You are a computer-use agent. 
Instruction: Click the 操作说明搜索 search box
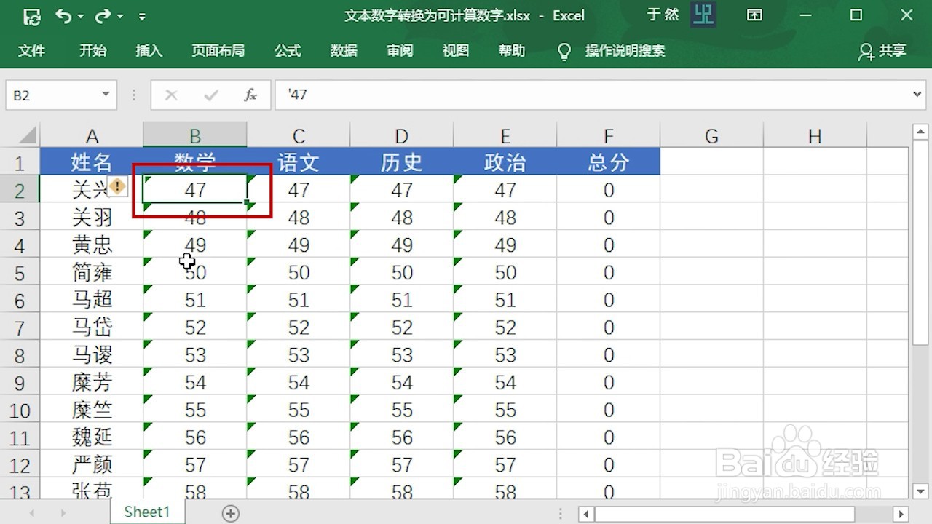(x=625, y=51)
